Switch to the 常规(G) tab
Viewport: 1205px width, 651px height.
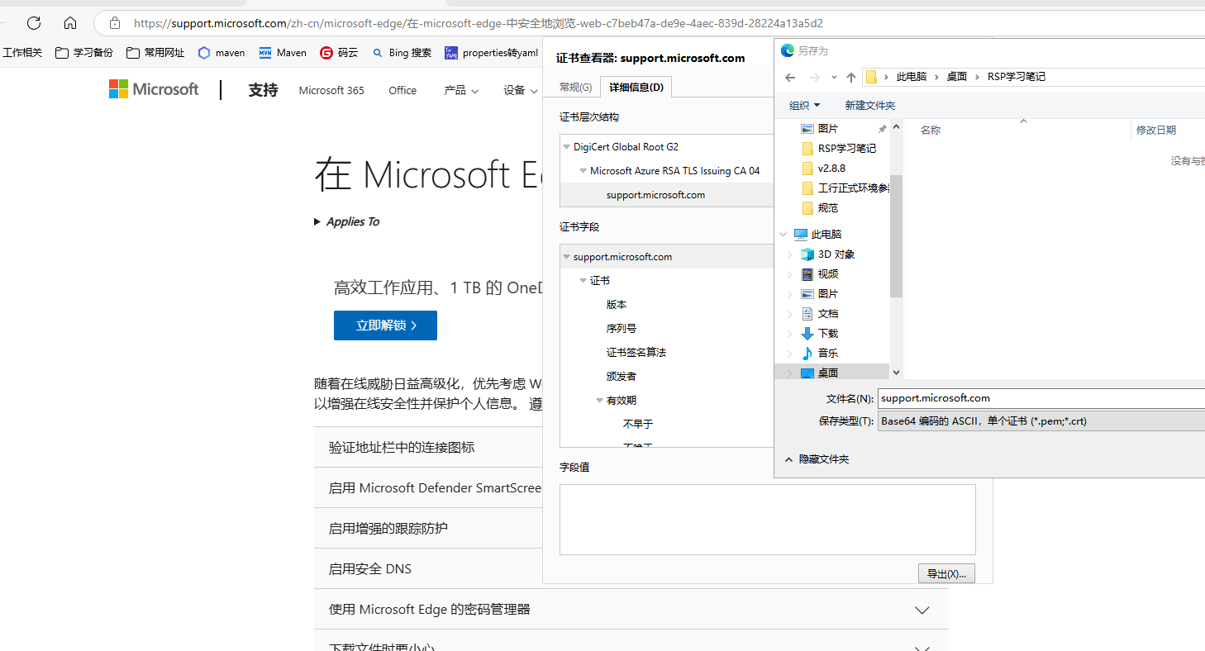575,88
